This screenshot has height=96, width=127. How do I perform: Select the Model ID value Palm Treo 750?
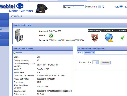tap(43, 69)
